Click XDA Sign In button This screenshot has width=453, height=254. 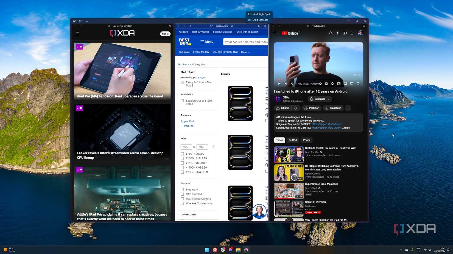coord(165,34)
